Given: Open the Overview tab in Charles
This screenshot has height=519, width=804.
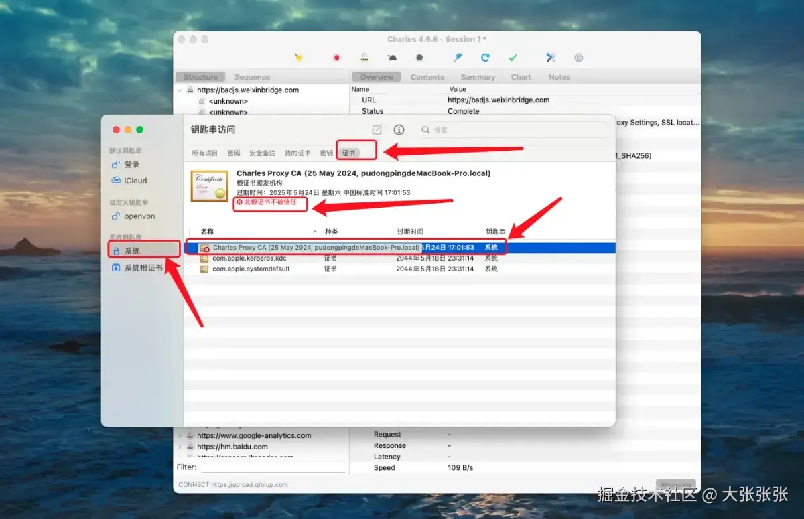Looking at the screenshot, I should pos(377,77).
